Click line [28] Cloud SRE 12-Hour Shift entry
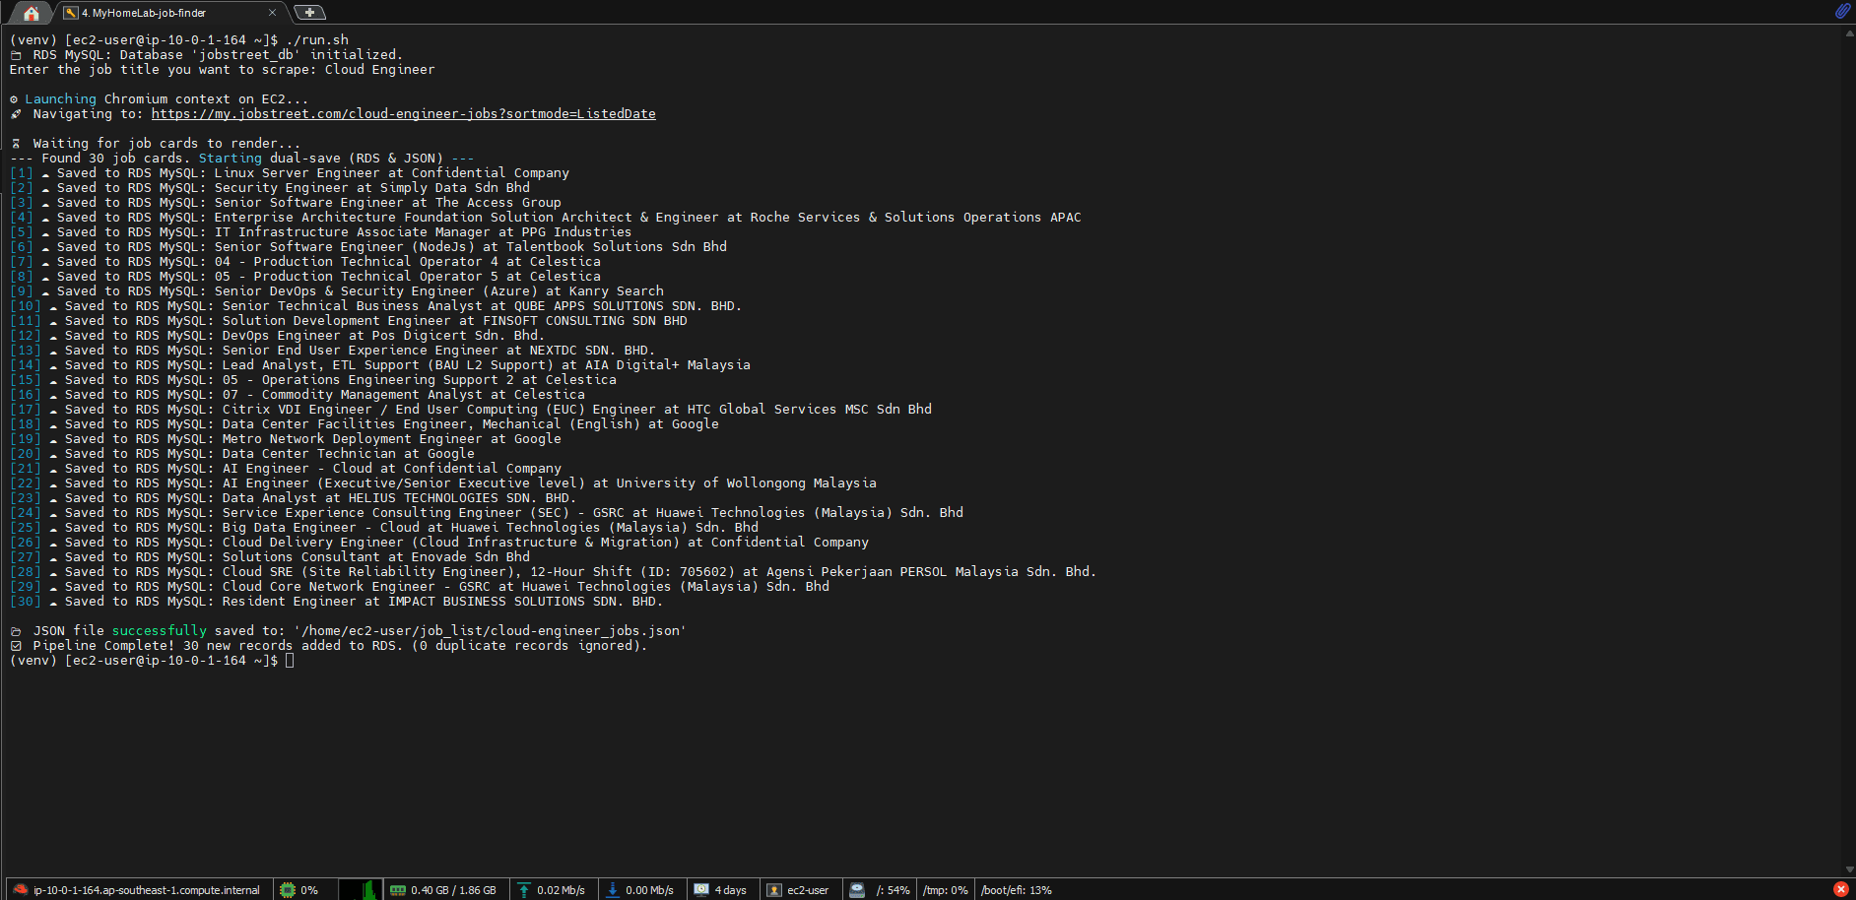Viewport: 1856px width, 900px height. pyautogui.click(x=554, y=572)
